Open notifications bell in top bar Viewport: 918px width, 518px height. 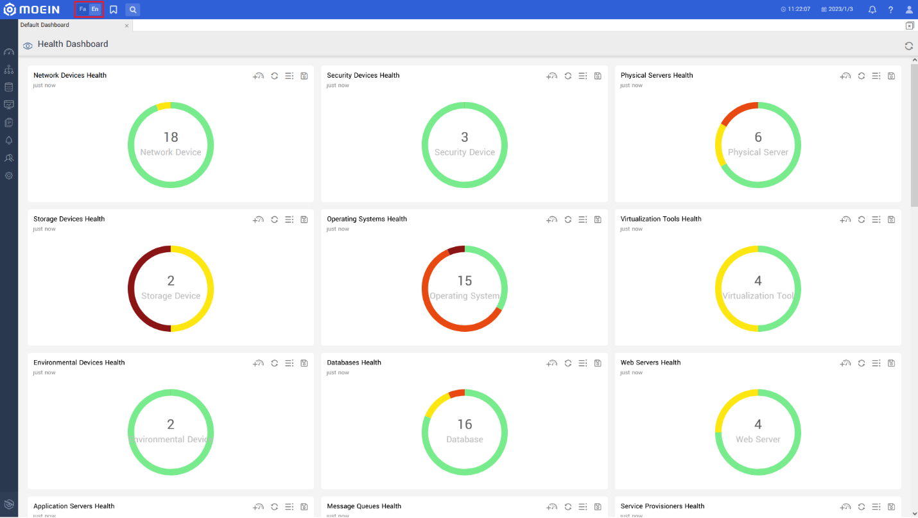tap(872, 10)
